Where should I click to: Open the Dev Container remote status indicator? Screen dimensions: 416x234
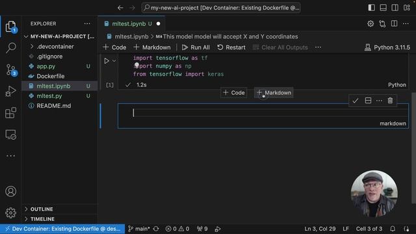point(62,229)
